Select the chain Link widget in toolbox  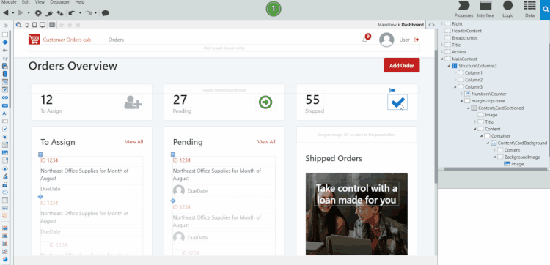click(5, 97)
